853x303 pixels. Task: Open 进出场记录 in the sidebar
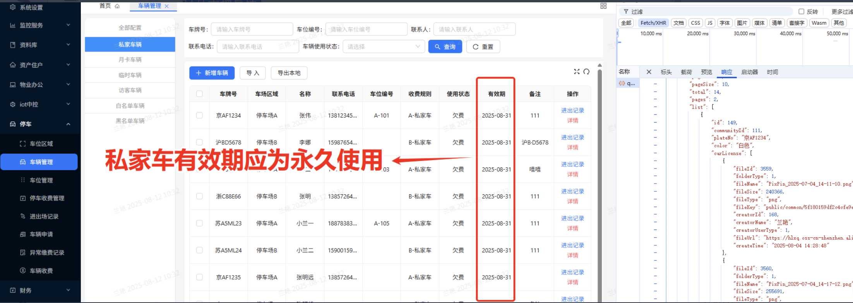44,216
